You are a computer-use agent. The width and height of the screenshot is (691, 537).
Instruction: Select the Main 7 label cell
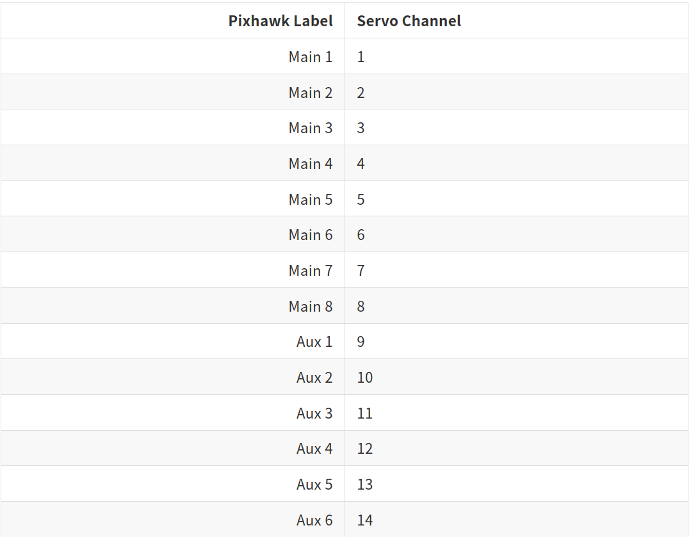click(311, 271)
